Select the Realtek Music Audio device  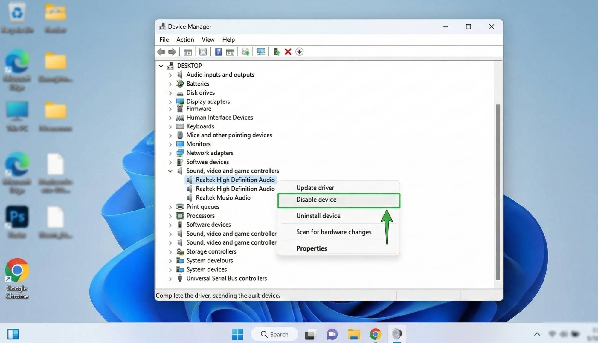pos(223,197)
